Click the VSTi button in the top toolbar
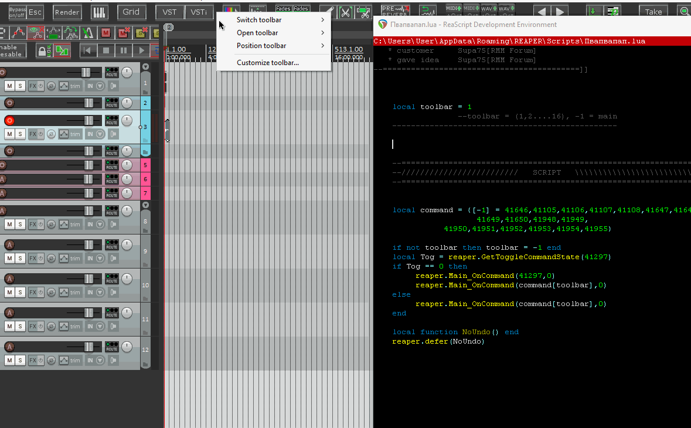Screen dimensions: 691x428 (199, 12)
